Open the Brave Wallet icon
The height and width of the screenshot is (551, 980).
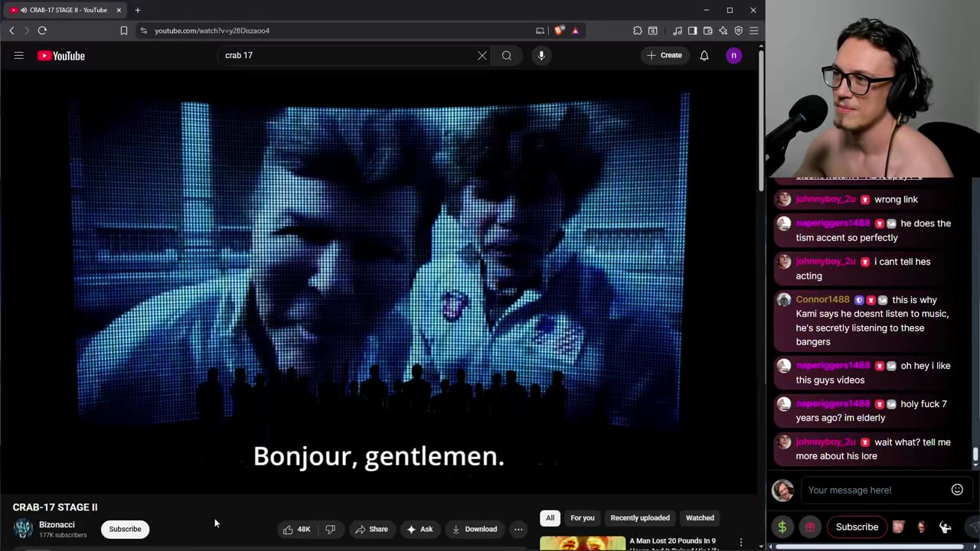pos(708,31)
